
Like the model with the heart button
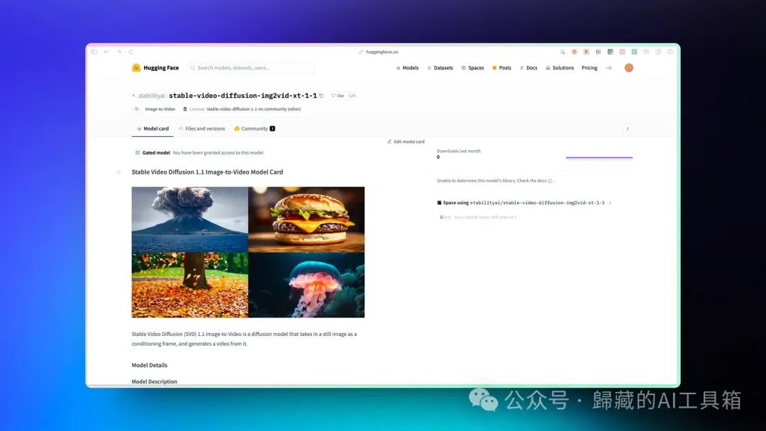coord(338,96)
